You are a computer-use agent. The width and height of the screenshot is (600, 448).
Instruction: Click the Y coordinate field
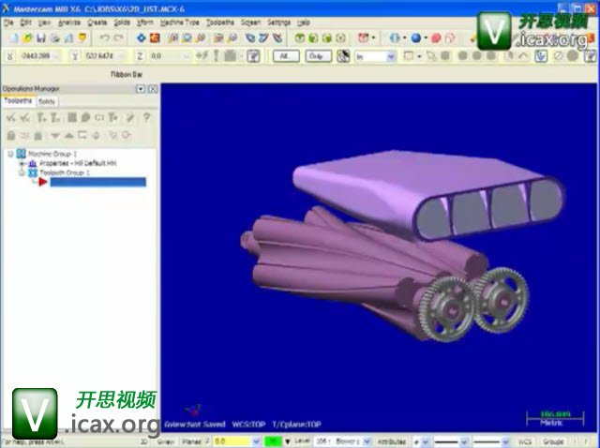pos(104,56)
